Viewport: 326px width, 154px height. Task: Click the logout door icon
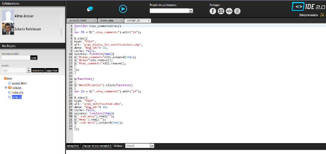322,15
